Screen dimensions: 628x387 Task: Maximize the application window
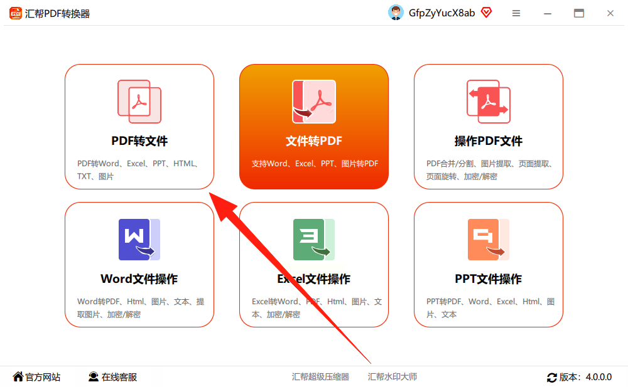[579, 13]
